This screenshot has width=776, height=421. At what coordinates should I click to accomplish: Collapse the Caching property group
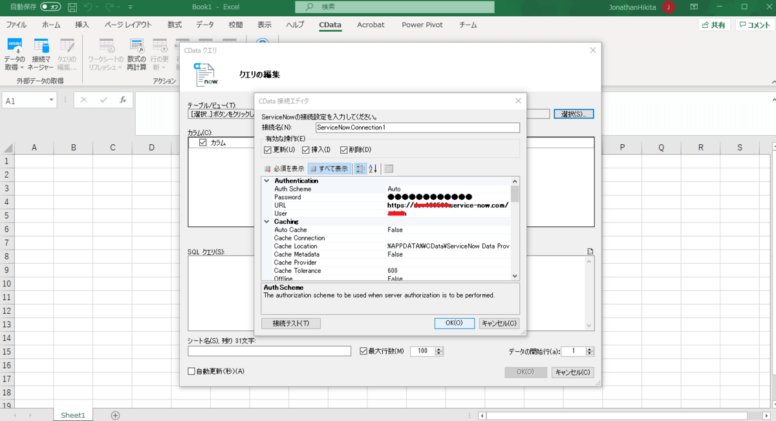(266, 221)
